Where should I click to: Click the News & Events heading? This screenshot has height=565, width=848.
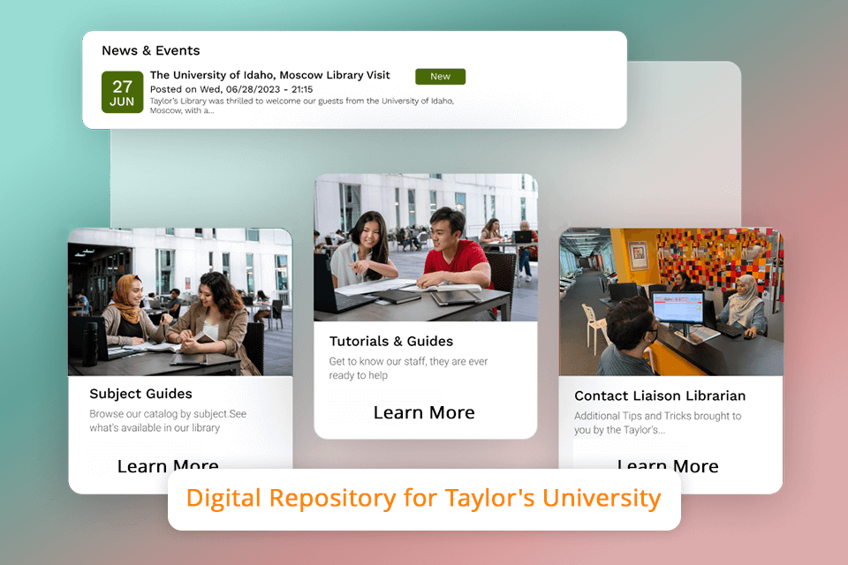[x=151, y=51]
